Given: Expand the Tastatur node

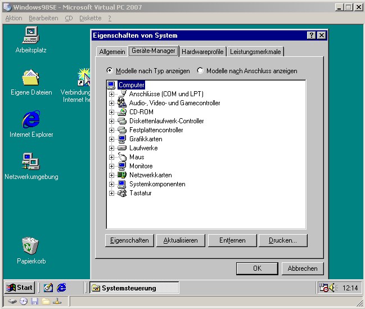Looking at the screenshot, I should [111, 194].
